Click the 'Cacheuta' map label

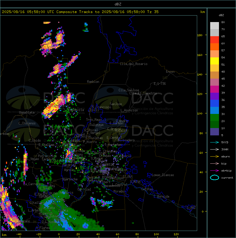pyautogui.click(x=49, y=159)
